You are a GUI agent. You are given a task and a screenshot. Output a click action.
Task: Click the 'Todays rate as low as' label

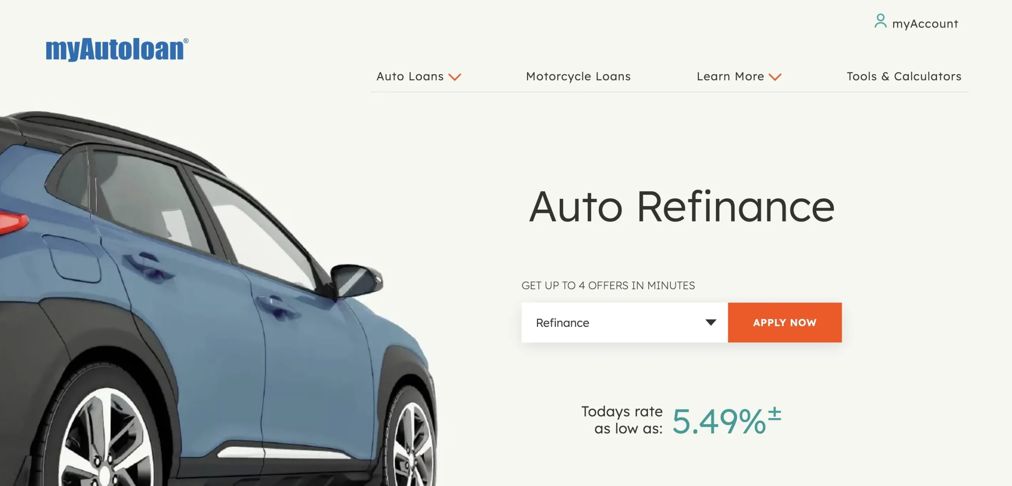[x=622, y=420]
